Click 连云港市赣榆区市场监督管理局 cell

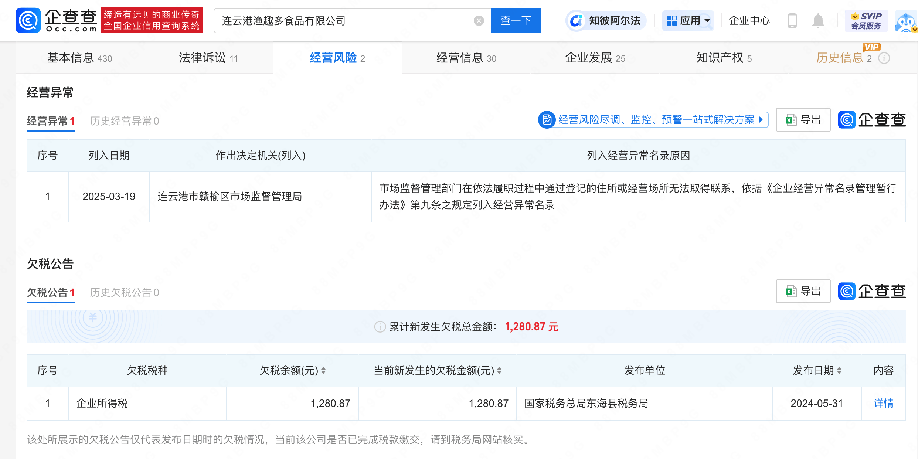coord(260,197)
